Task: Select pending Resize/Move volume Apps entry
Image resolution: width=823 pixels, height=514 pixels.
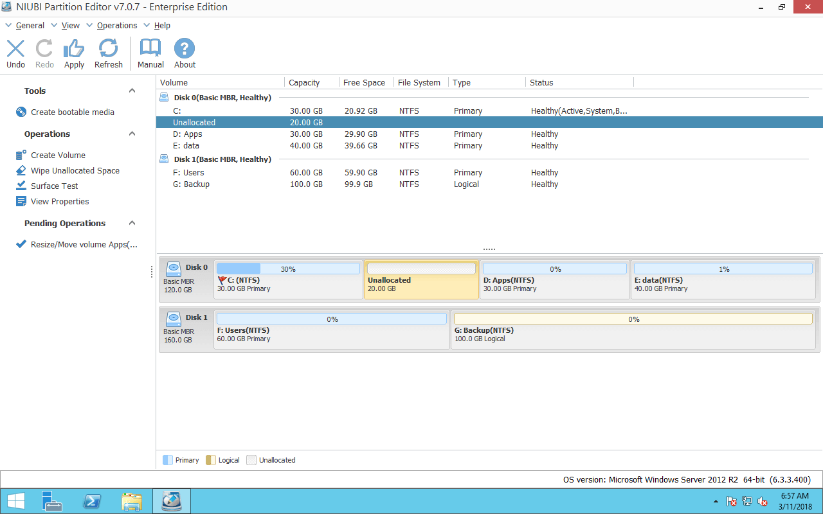Action: click(x=84, y=244)
